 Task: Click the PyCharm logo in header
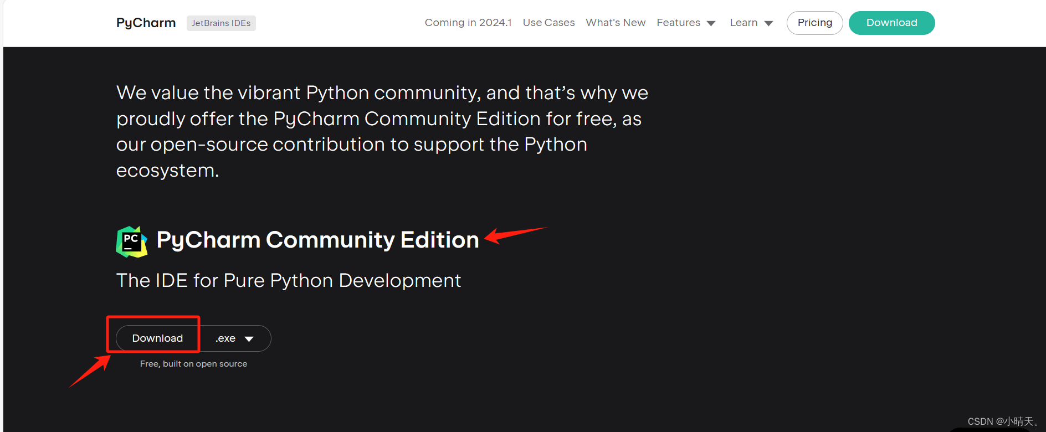[146, 23]
